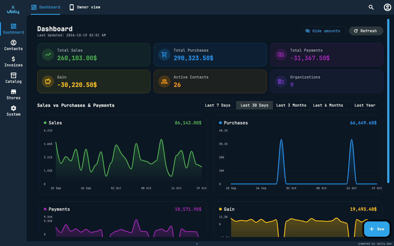Click the Total Payments money icon
Image resolution: width=394 pixels, height=246 pixels.
(x=281, y=55)
